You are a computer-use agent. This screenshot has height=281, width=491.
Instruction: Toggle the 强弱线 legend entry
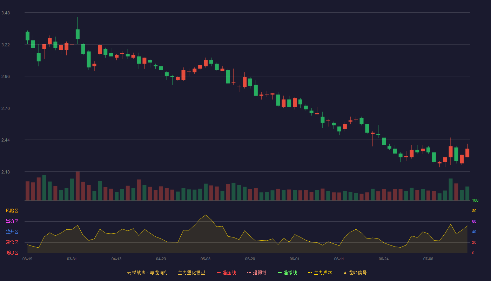click(x=257, y=273)
